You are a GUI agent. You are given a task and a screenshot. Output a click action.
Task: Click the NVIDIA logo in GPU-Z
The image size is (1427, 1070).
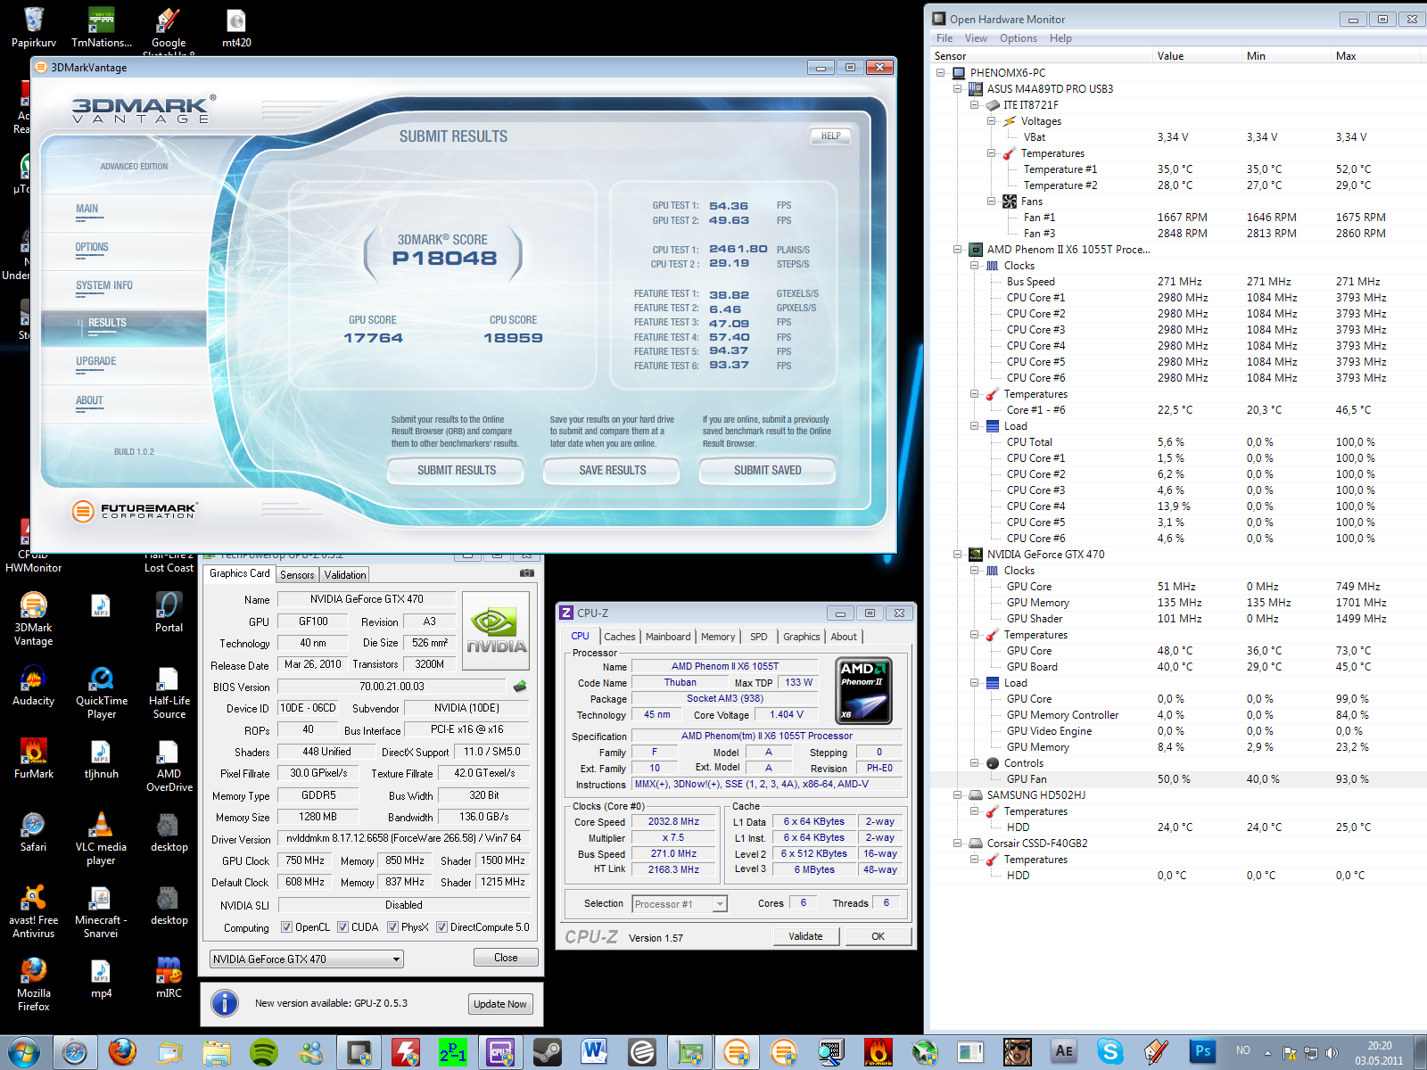497,631
